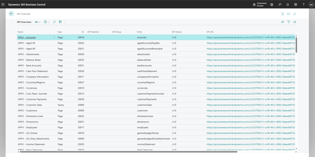Go back with the back arrow
This screenshot has height=157, width=315.
[x=11, y=14]
